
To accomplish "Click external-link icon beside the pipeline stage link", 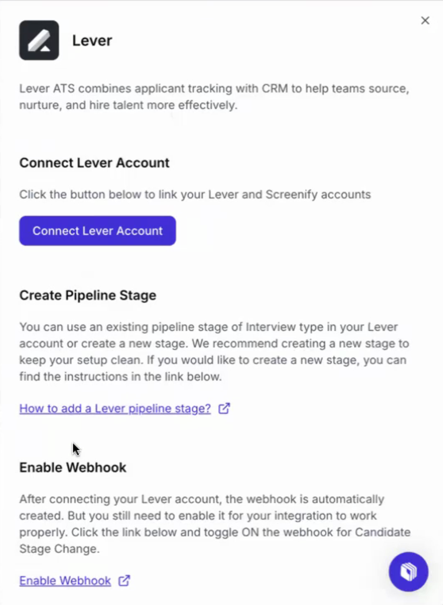I will 224,408.
